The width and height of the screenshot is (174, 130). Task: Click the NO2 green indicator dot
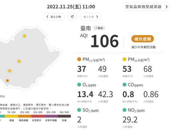124,110
